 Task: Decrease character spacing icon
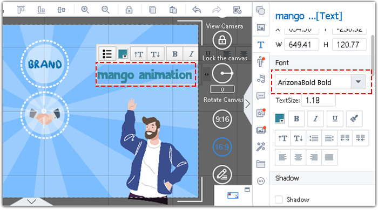coord(360,138)
